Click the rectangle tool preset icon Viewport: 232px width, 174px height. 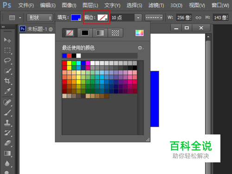click(12, 18)
